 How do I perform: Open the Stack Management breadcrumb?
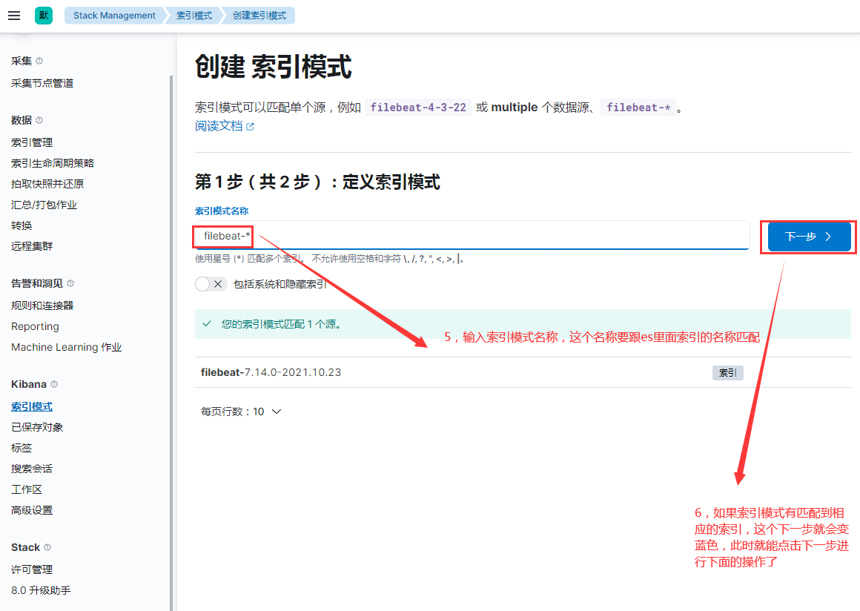[x=114, y=15]
